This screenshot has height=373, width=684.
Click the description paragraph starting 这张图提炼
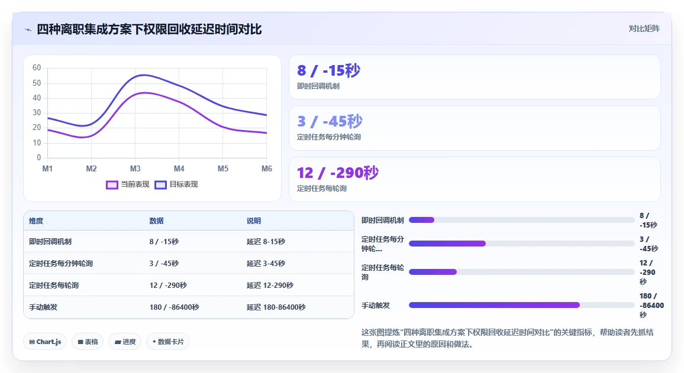pyautogui.click(x=507, y=338)
